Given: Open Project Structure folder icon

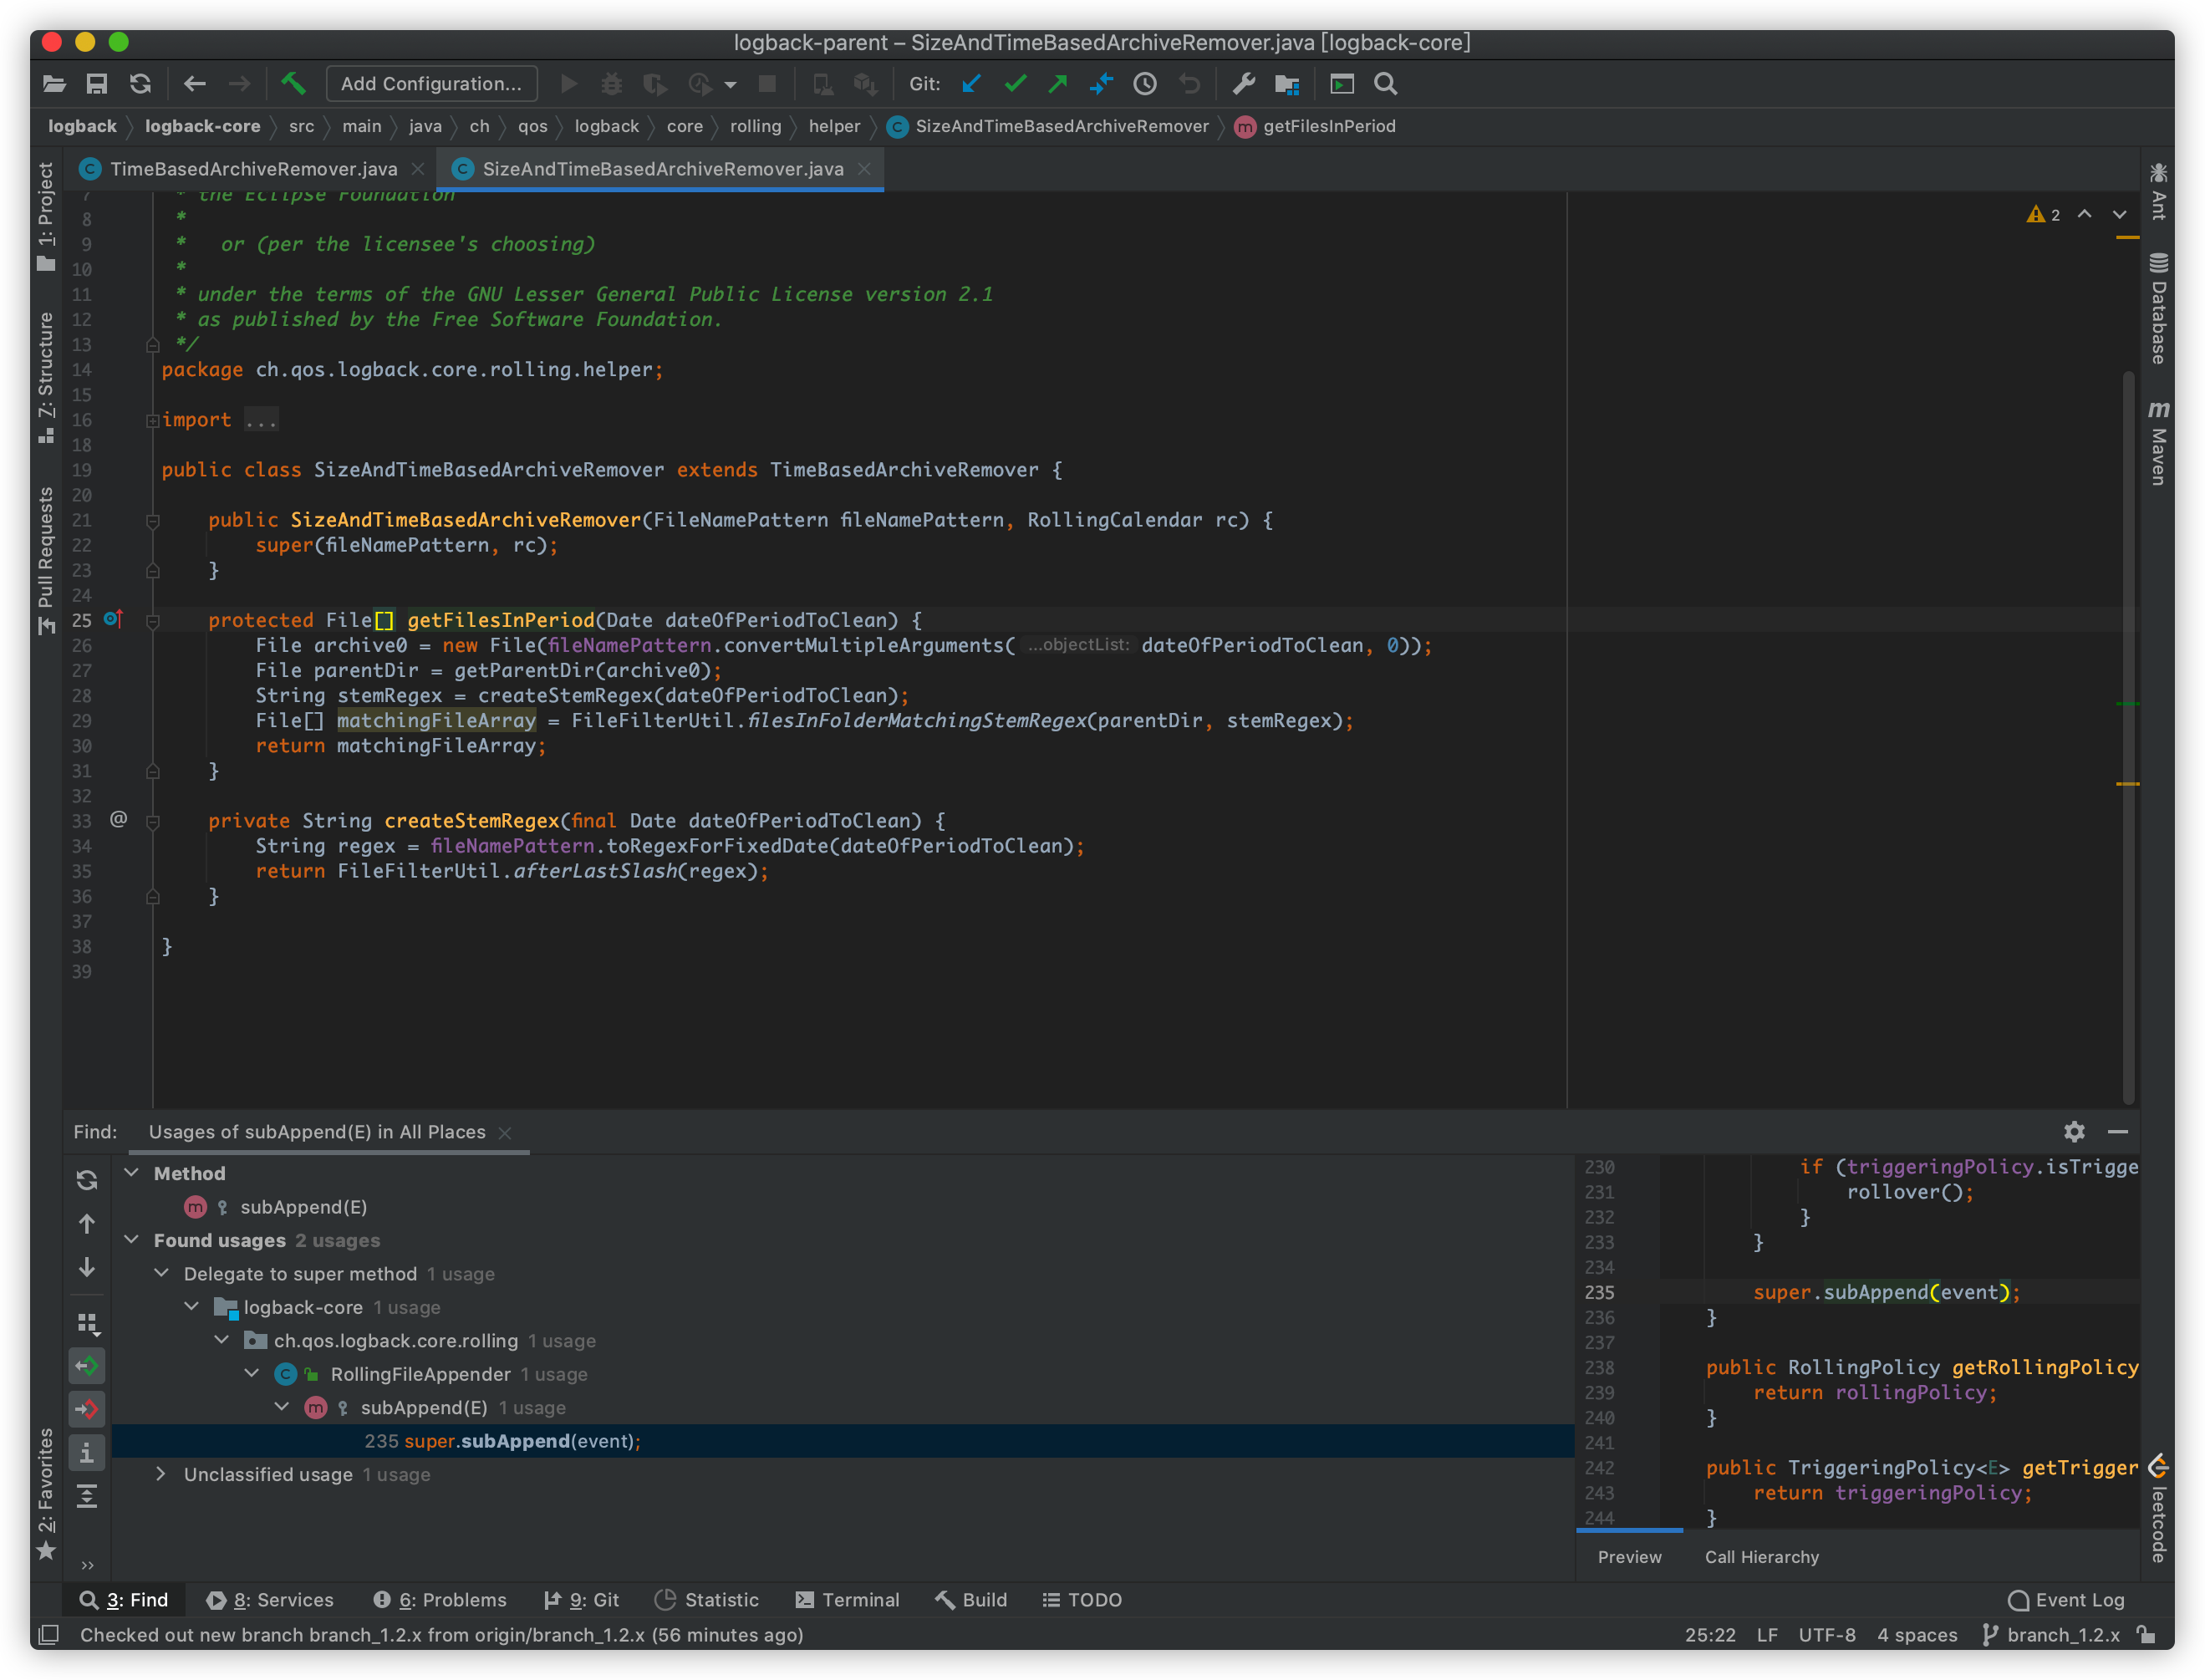Looking at the screenshot, I should click(1287, 84).
